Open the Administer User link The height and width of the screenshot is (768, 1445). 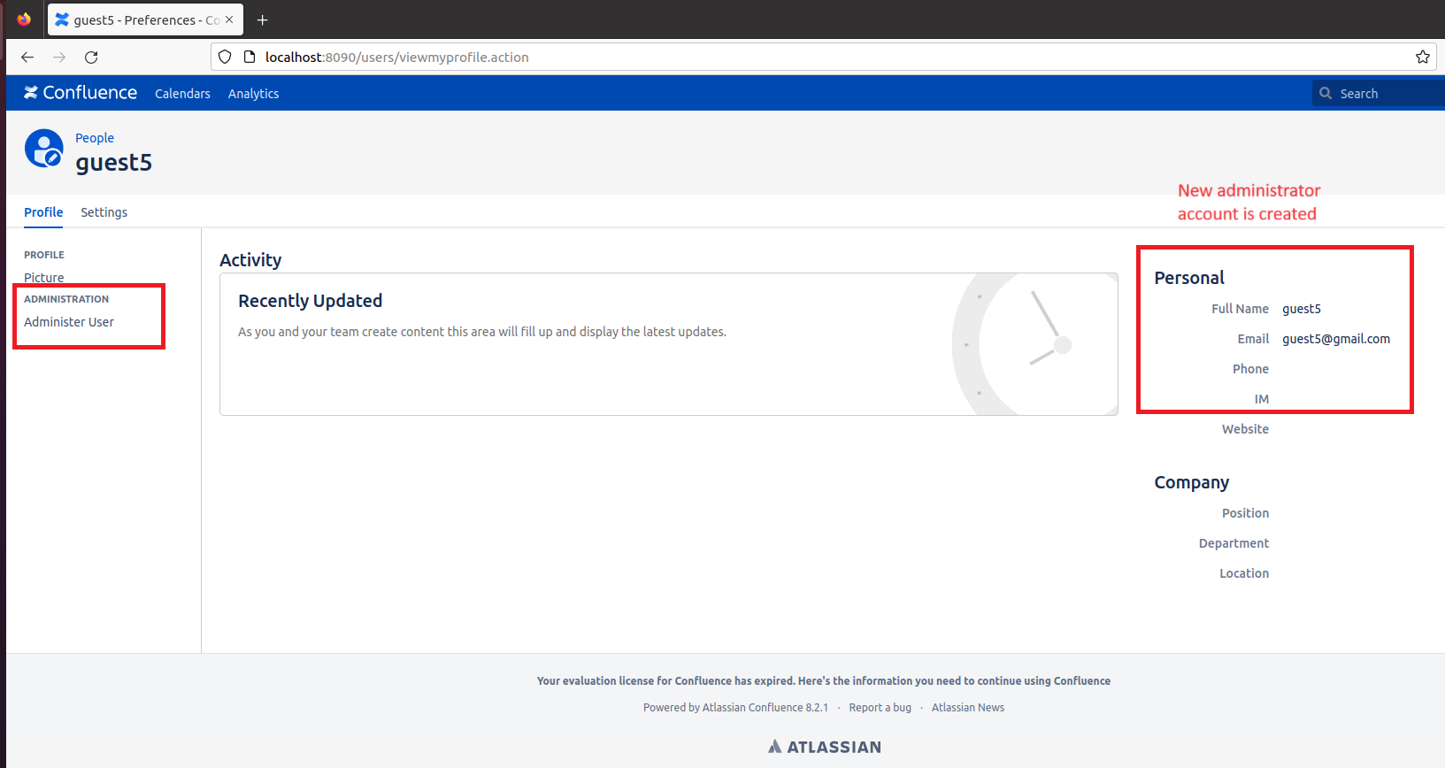coord(69,322)
